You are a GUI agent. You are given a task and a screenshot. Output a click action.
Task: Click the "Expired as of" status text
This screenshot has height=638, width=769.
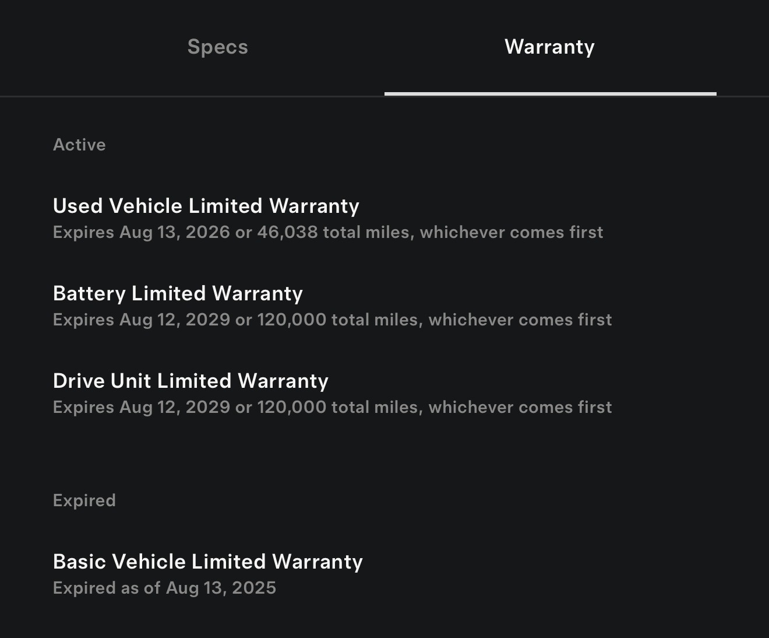click(107, 588)
